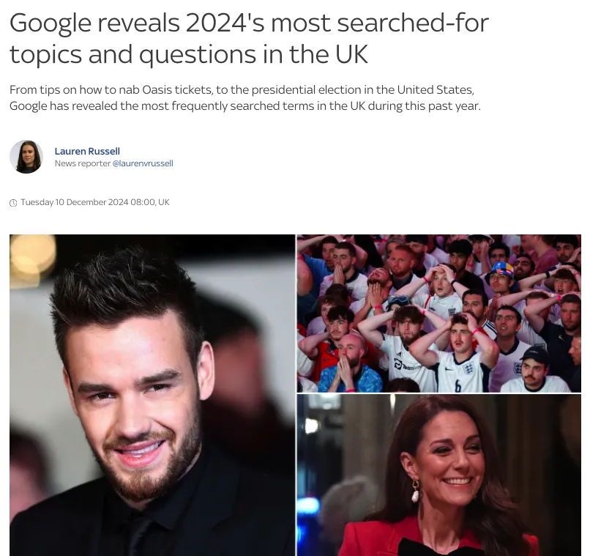Open the @laurenvrussell handle link
The height and width of the screenshot is (556, 590).
tap(143, 163)
